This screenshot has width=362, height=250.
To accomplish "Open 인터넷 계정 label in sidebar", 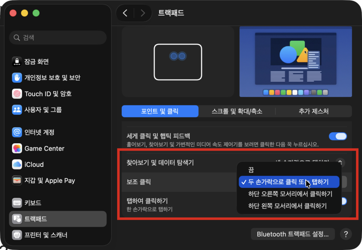I will click(40, 132).
